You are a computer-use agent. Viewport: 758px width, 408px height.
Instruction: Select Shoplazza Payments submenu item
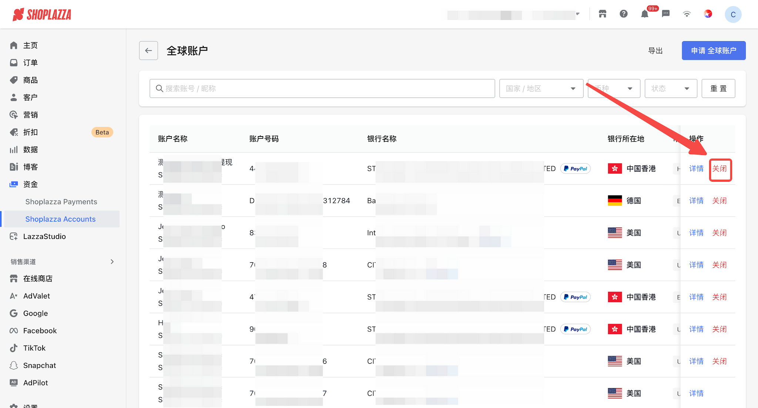click(x=61, y=202)
